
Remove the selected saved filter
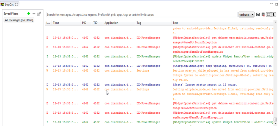[34, 14]
